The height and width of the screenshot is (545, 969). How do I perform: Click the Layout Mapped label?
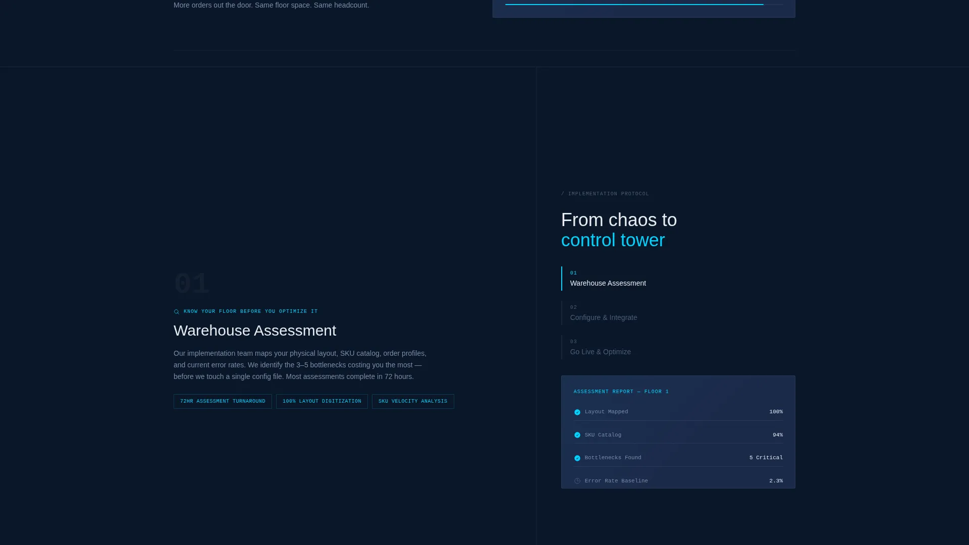[x=606, y=412]
